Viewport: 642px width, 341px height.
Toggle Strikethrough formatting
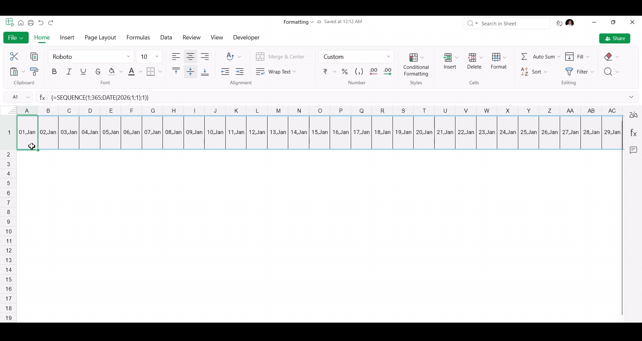point(98,72)
